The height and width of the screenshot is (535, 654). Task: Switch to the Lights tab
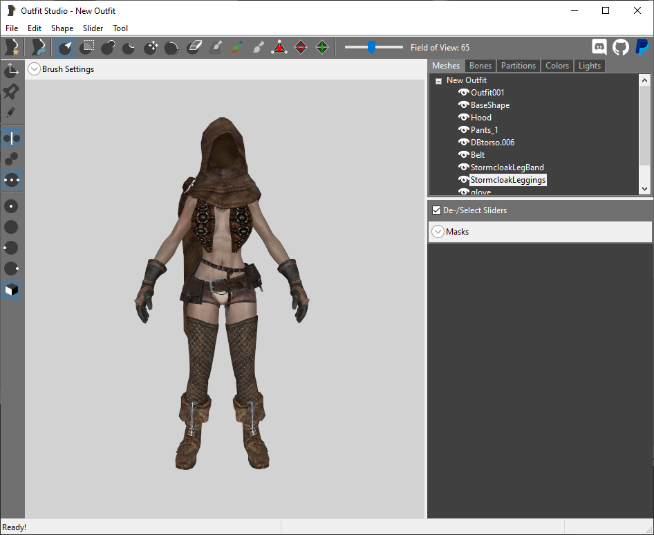589,66
